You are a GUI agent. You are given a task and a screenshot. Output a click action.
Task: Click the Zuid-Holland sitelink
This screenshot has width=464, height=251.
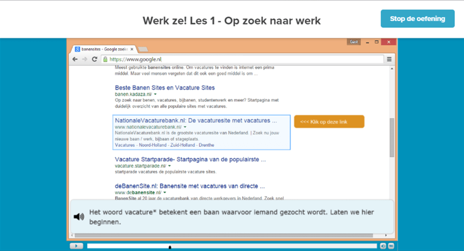(183, 145)
